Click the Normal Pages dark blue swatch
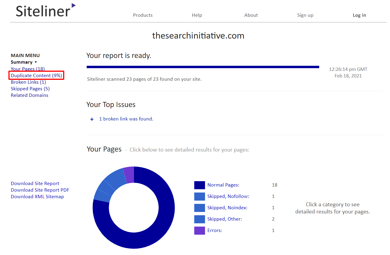Viewport: 390px width, 255px height. (x=199, y=185)
